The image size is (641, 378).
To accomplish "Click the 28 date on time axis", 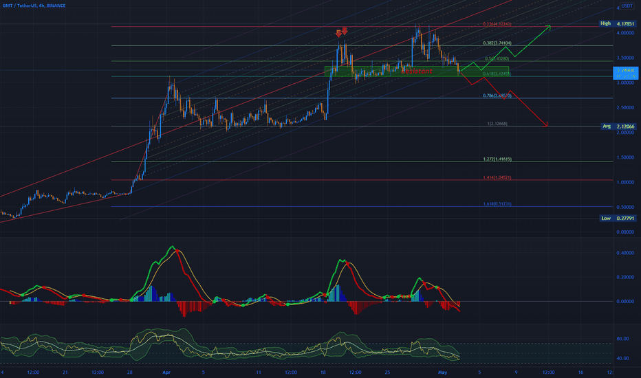I will click(129, 373).
